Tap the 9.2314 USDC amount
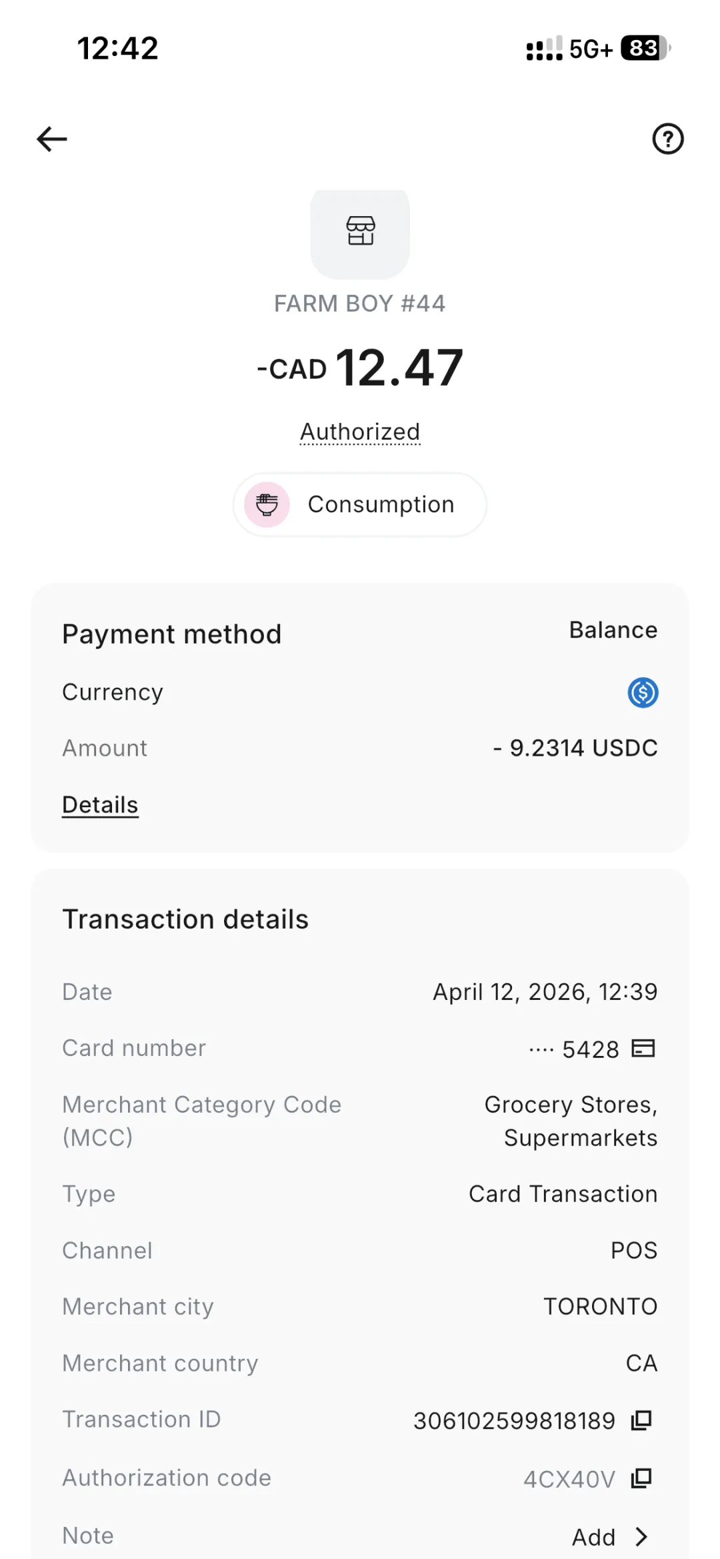The image size is (720, 1559). point(575,748)
